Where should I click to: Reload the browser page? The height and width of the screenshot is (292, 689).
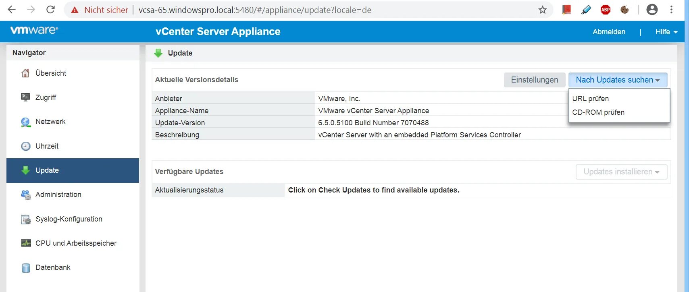50,10
